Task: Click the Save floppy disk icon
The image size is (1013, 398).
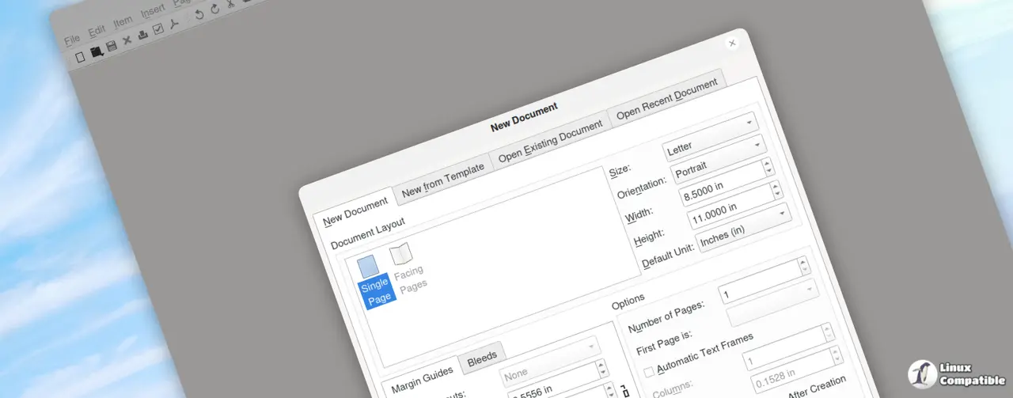Action: (112, 47)
